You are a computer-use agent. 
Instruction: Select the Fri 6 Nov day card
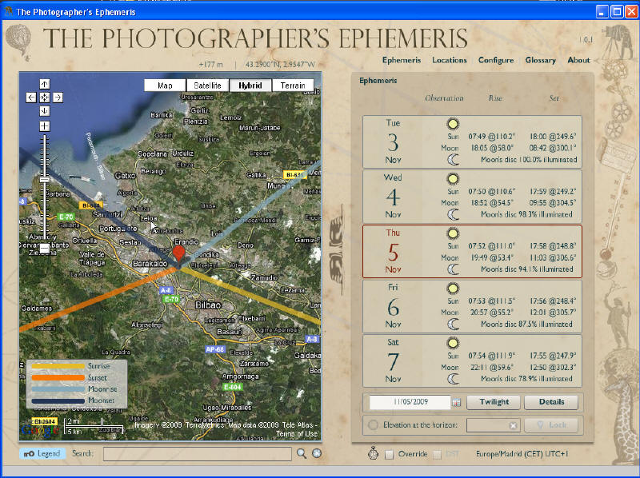[x=472, y=306]
